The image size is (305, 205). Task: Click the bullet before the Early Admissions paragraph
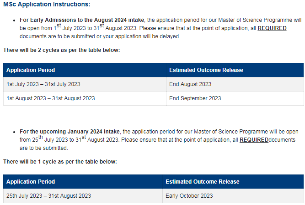tap(15, 21)
